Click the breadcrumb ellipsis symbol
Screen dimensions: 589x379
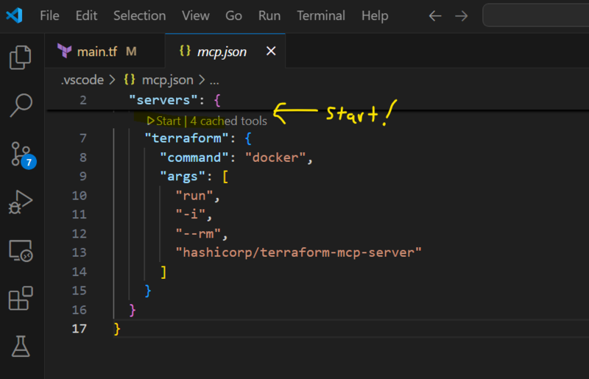(214, 80)
